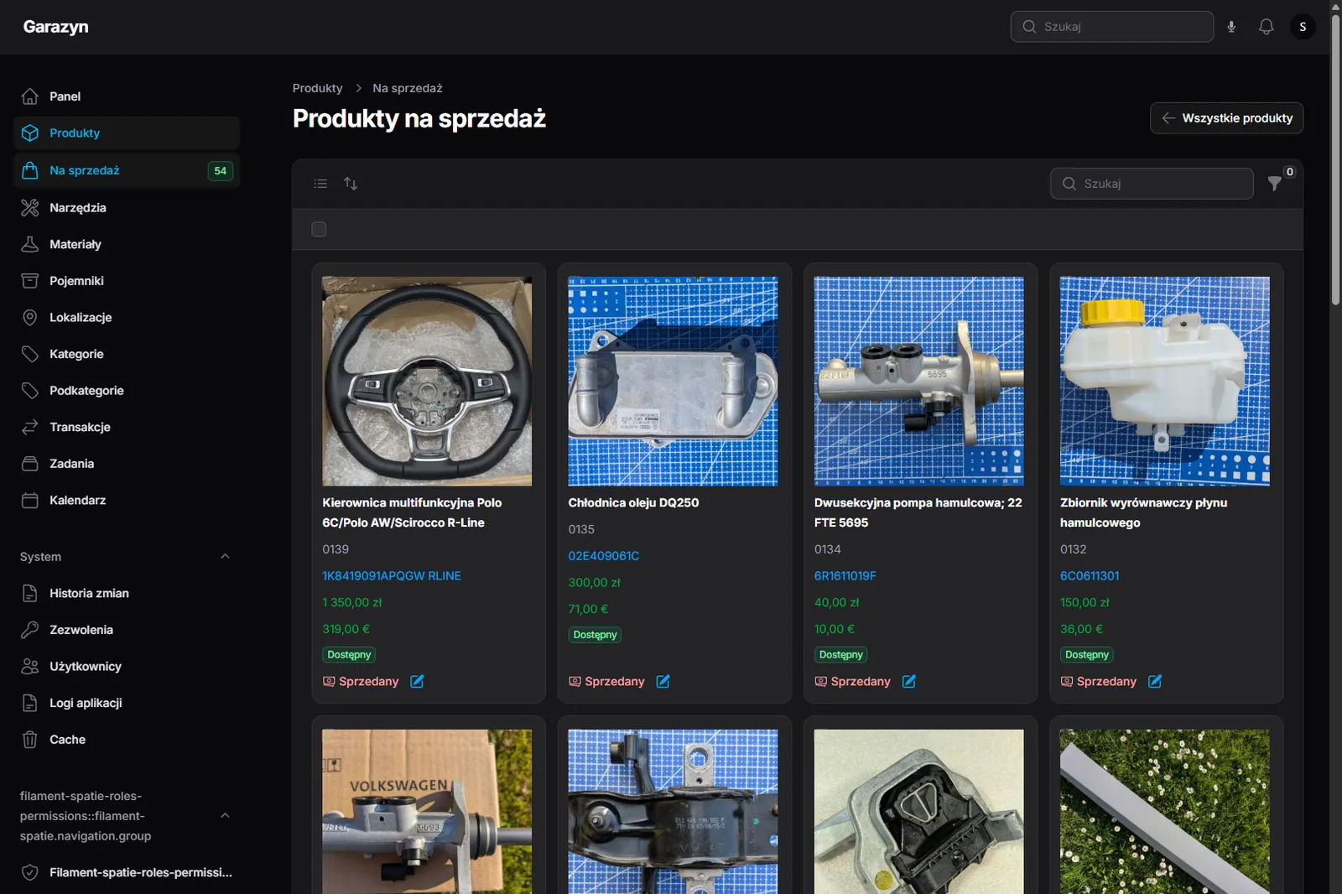This screenshot has height=894, width=1342.
Task: Open part number link 1K8419091APQGW RLINE
Action: pos(392,576)
